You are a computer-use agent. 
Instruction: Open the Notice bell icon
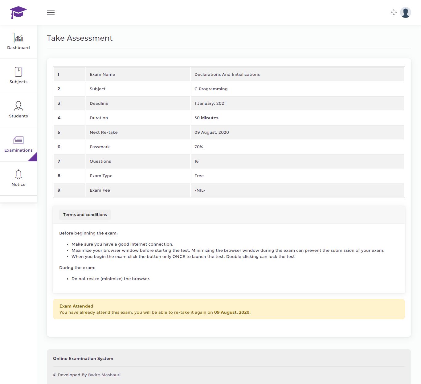coord(18,174)
